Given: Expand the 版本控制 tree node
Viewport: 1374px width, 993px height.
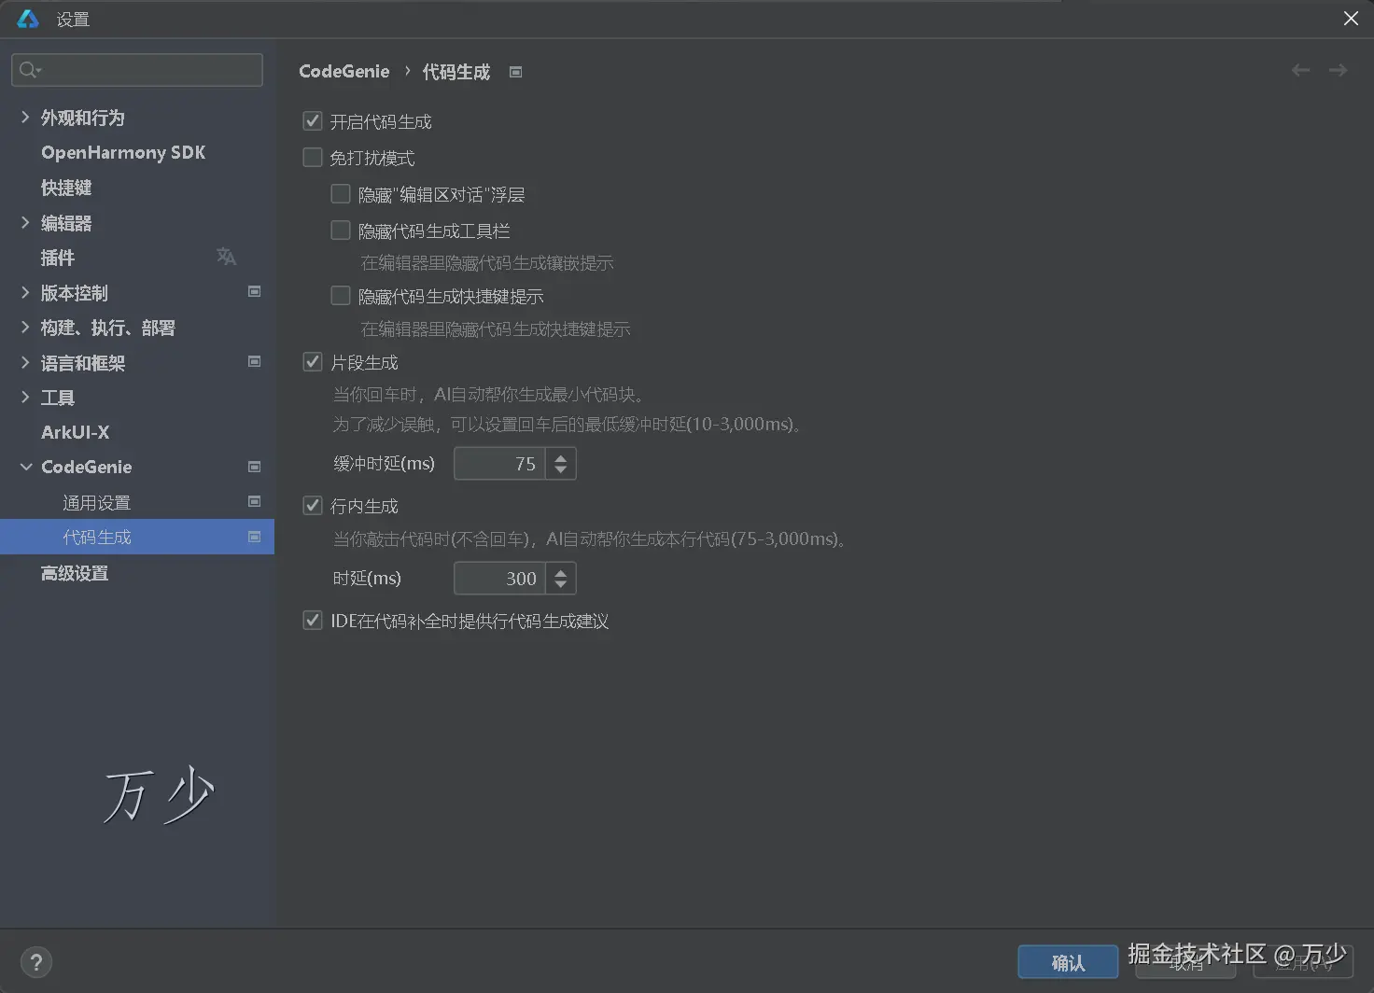Looking at the screenshot, I should pos(25,293).
